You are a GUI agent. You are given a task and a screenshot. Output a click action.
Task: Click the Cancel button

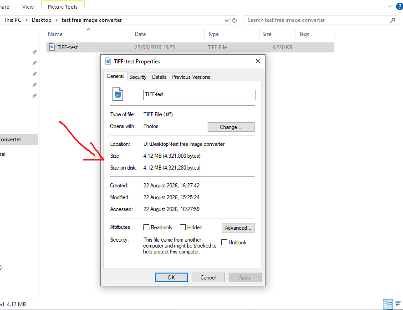tap(208, 278)
